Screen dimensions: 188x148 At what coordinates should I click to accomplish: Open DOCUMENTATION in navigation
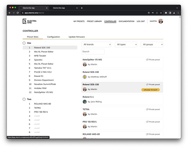click(x=127, y=21)
